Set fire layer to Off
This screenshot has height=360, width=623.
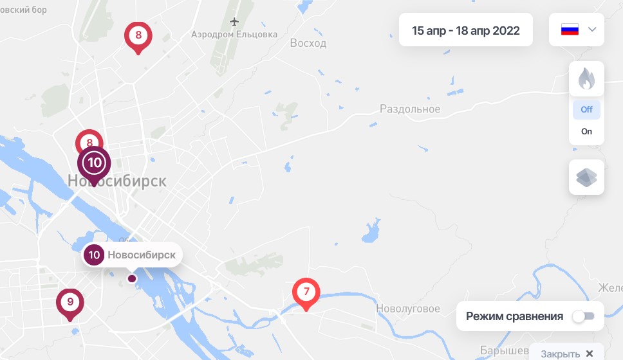tap(586, 109)
